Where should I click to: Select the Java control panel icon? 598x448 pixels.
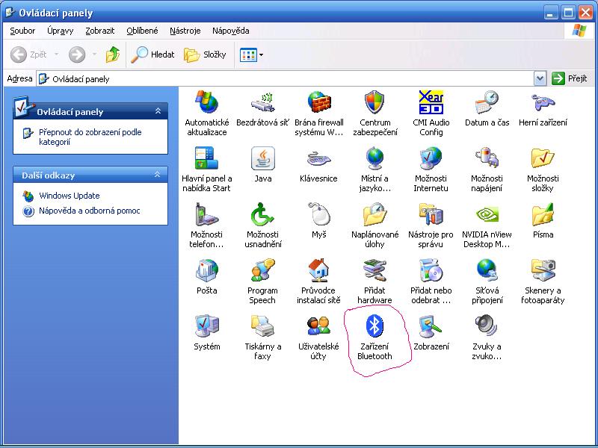coord(263,158)
